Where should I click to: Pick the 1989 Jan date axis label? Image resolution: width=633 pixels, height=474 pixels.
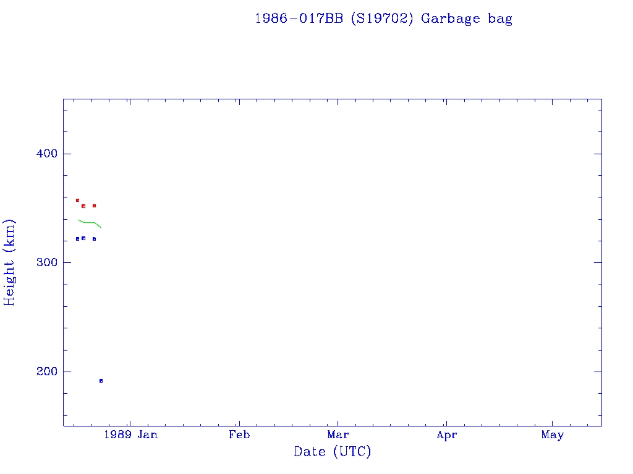(x=130, y=435)
